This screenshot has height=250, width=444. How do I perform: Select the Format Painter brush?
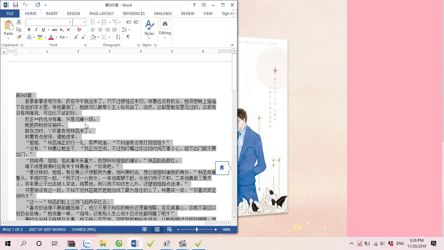tap(19, 37)
